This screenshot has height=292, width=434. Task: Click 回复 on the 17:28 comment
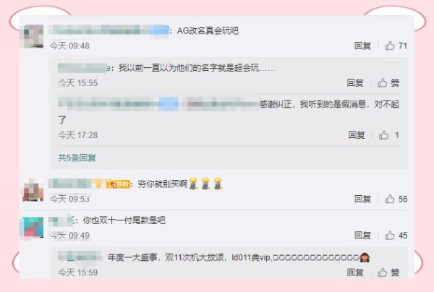[x=357, y=135]
